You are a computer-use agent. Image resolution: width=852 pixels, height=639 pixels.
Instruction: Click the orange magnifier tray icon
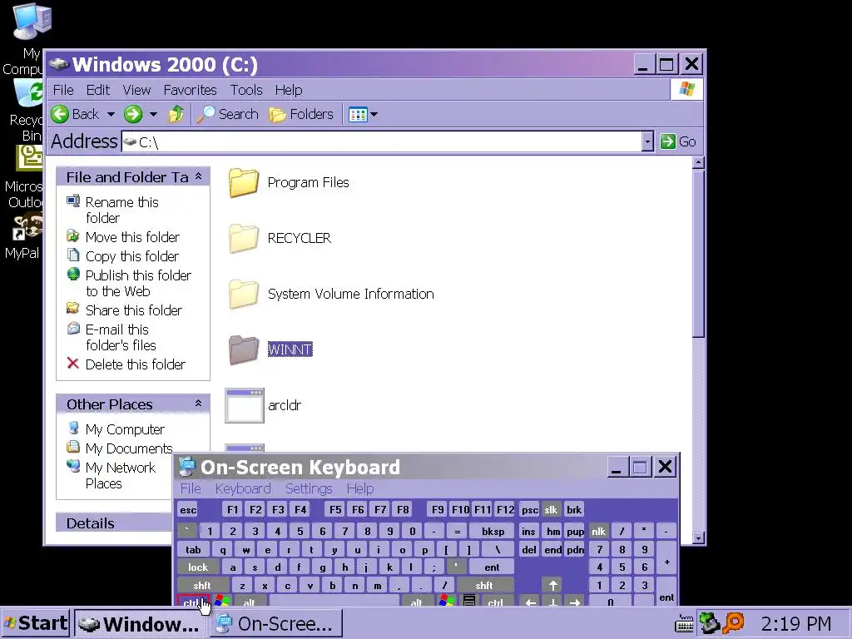coord(734,622)
